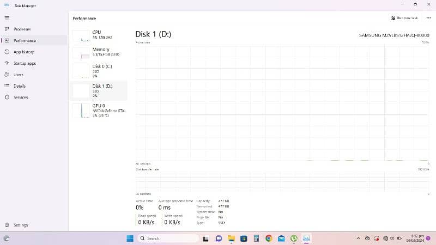Image resolution: width=436 pixels, height=245 pixels.
Task: Open uTorrent from the taskbar
Action: [294, 238]
